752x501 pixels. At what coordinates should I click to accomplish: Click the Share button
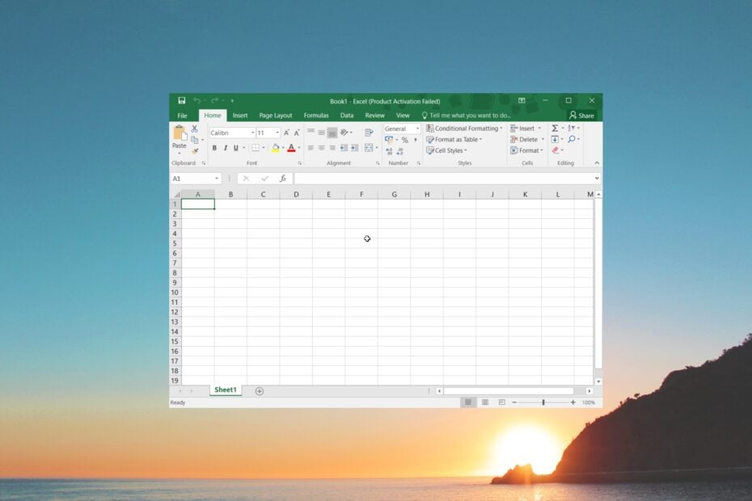pyautogui.click(x=581, y=116)
